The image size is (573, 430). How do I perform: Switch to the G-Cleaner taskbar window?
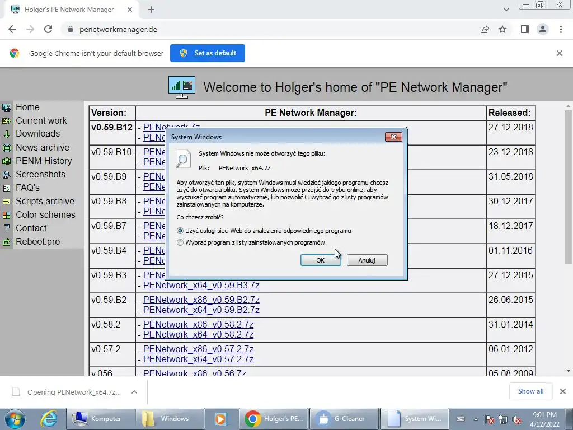pyautogui.click(x=344, y=419)
